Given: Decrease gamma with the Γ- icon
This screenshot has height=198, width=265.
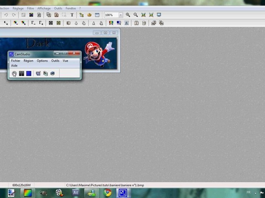Looking at the screenshot, I should click(x=33, y=23).
